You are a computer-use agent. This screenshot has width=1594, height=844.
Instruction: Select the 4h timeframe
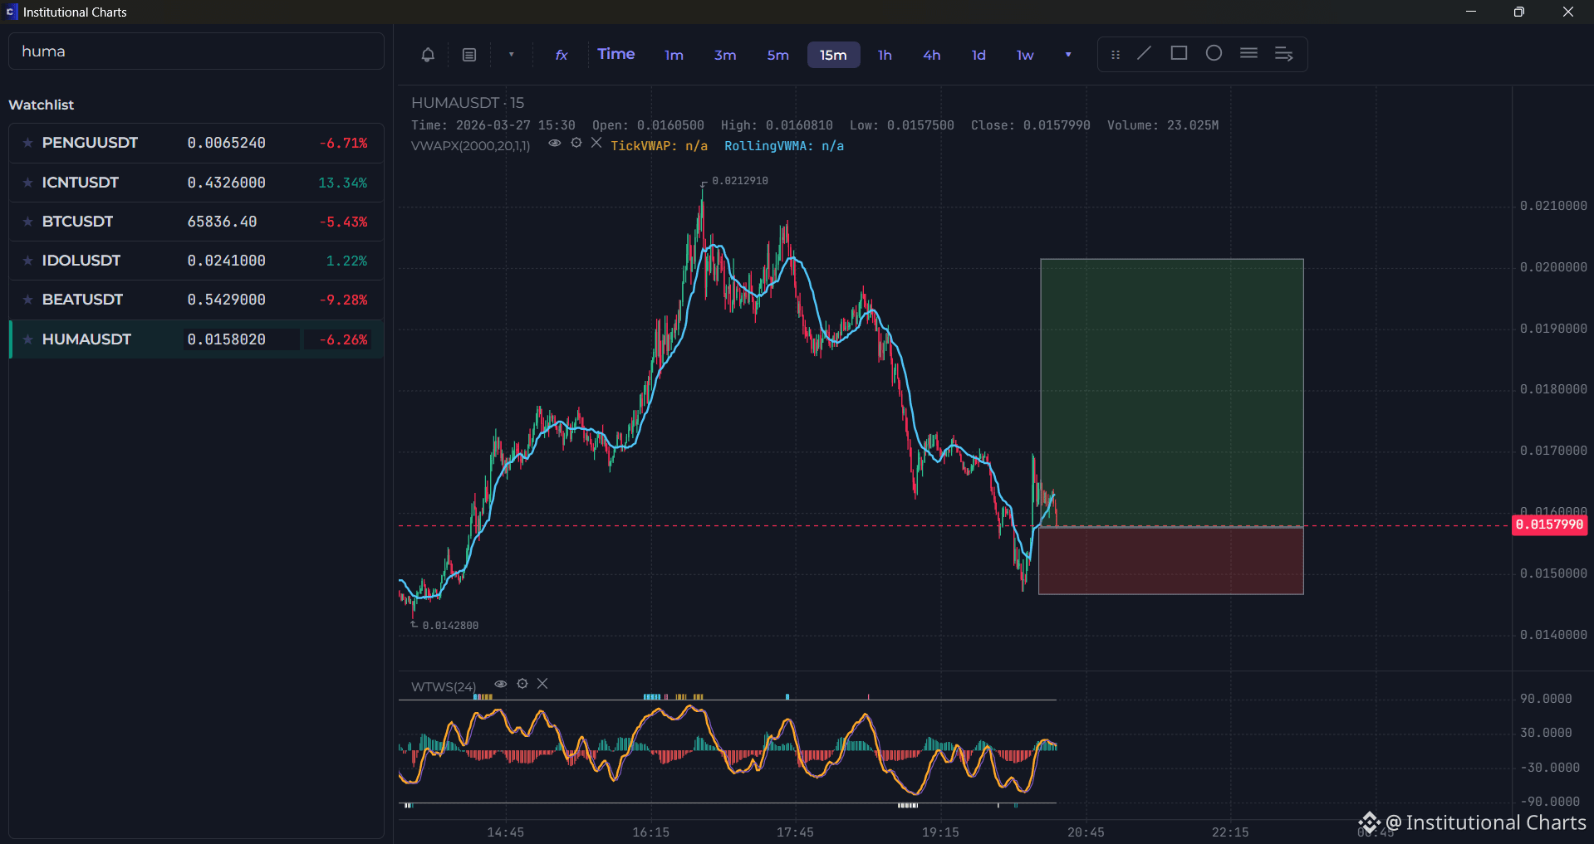pos(932,55)
